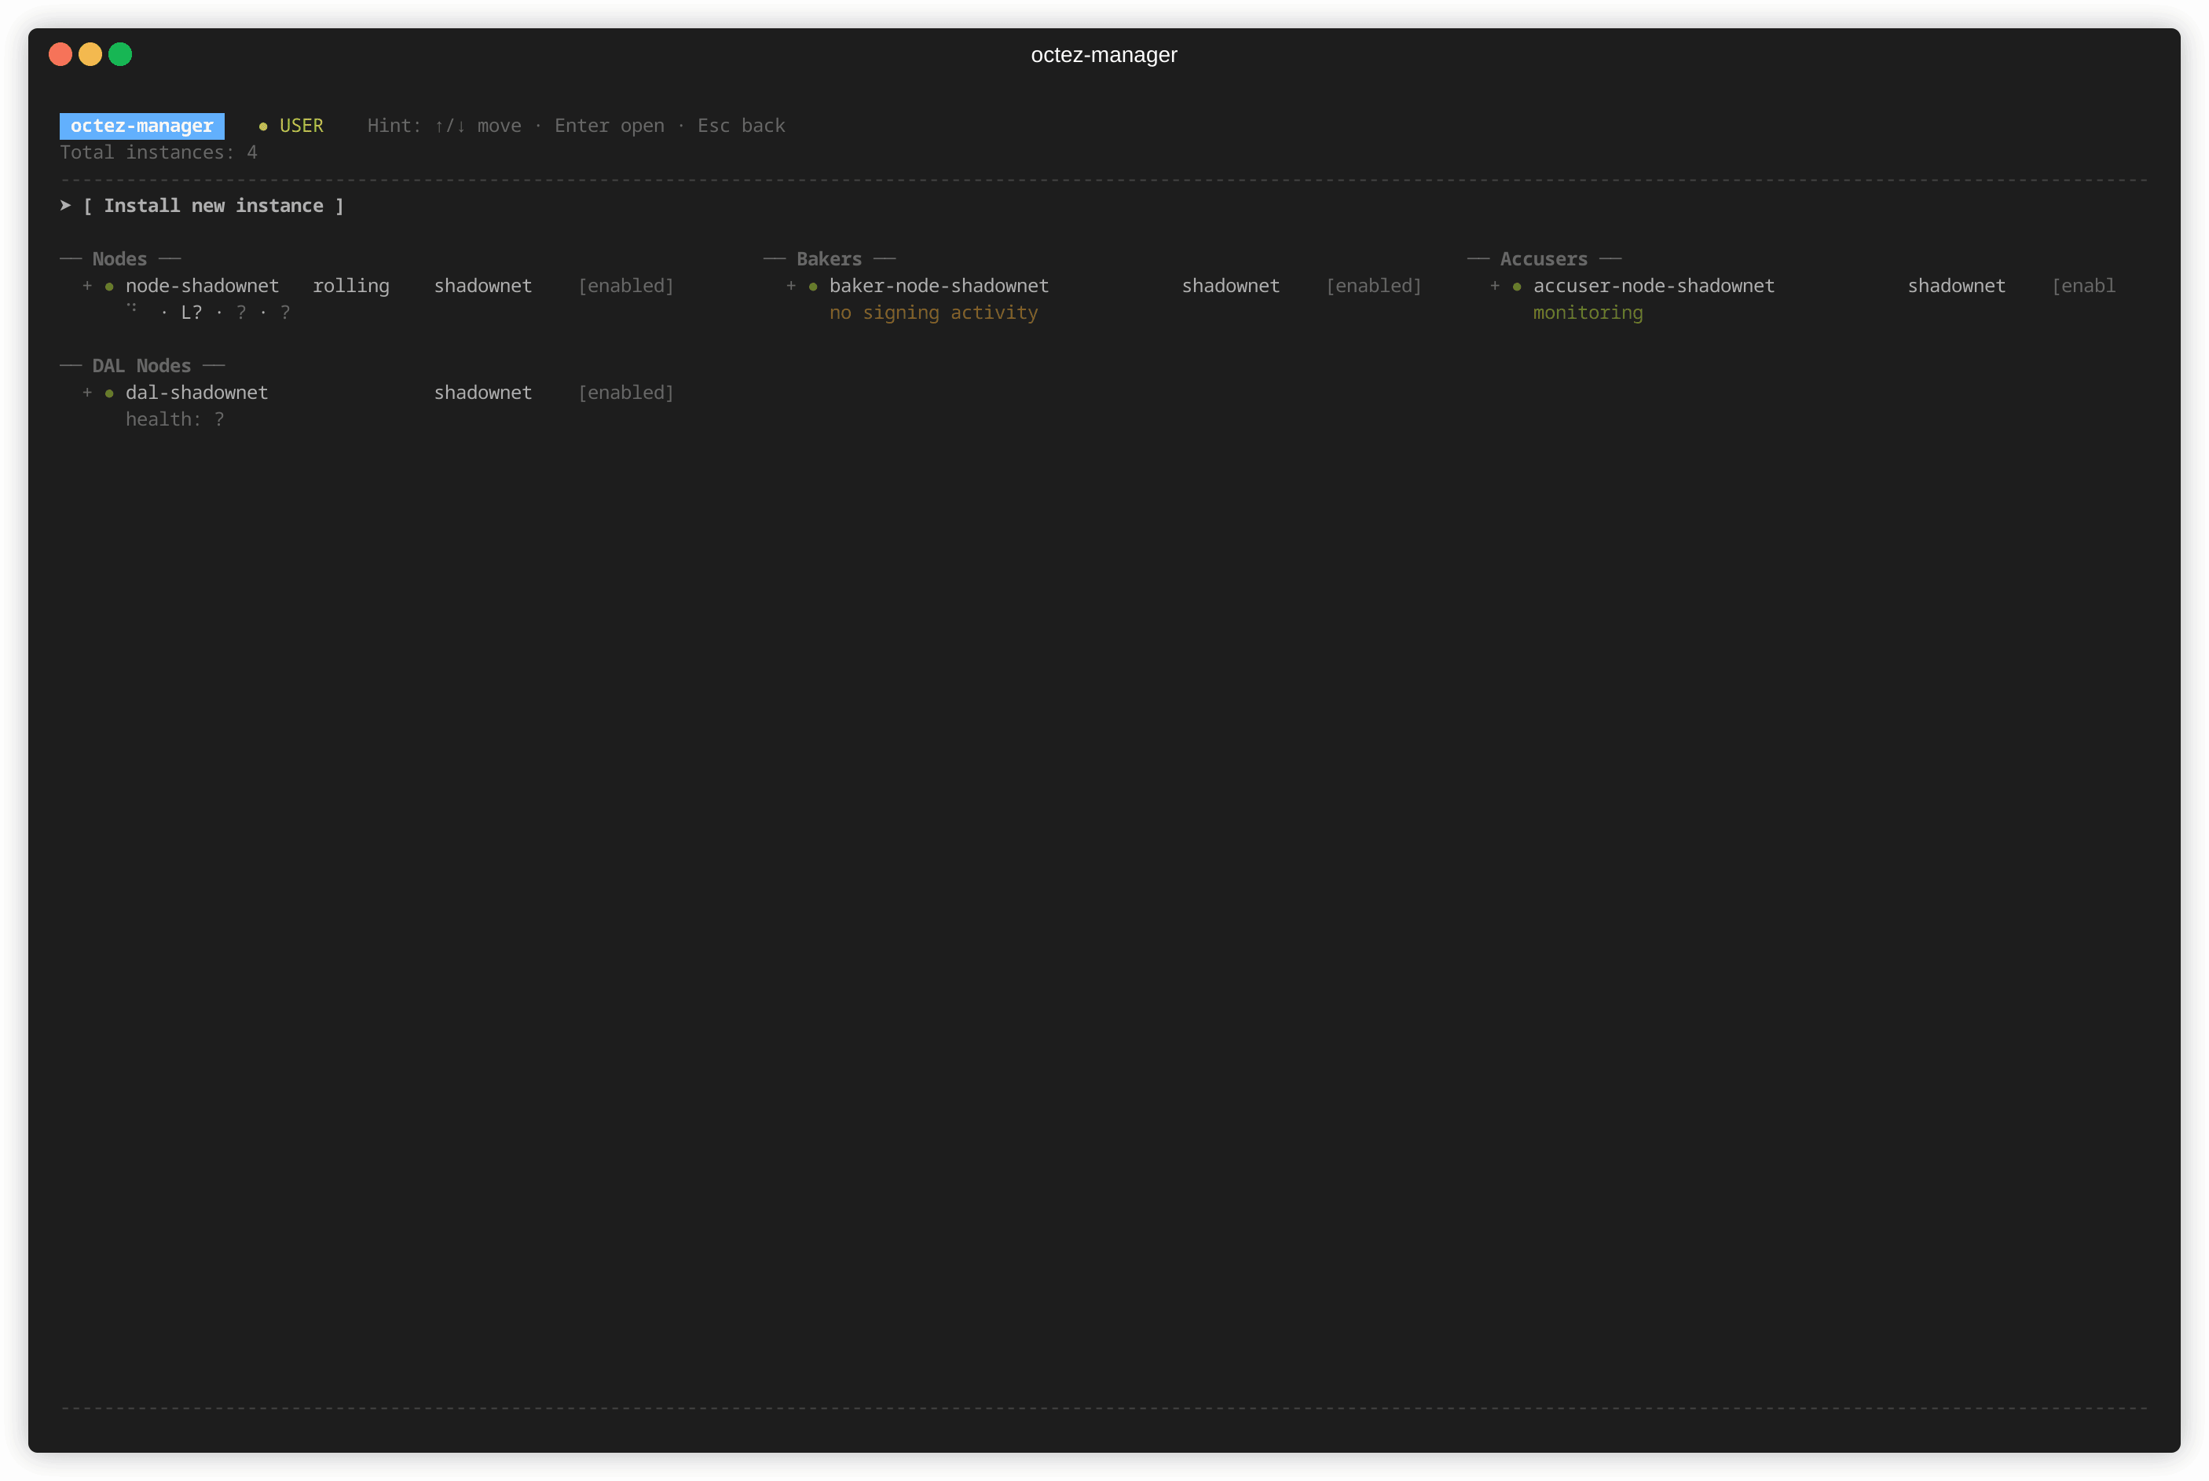
Task: Click the green status dot for dal-shadownet
Action: [110, 393]
